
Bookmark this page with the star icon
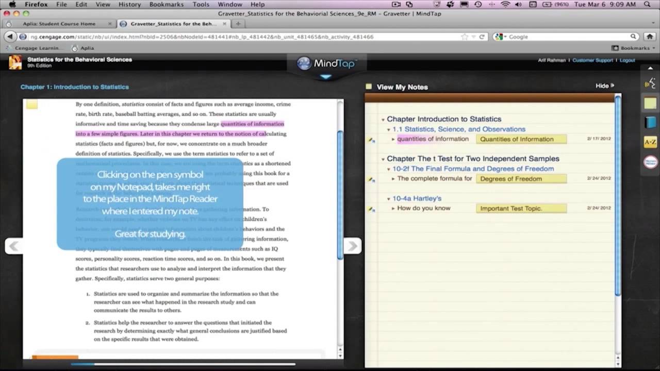click(x=465, y=37)
